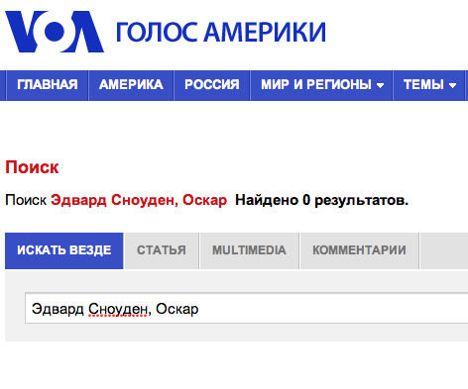Open the Голос Америки site title
468x389 pixels.
[221, 32]
